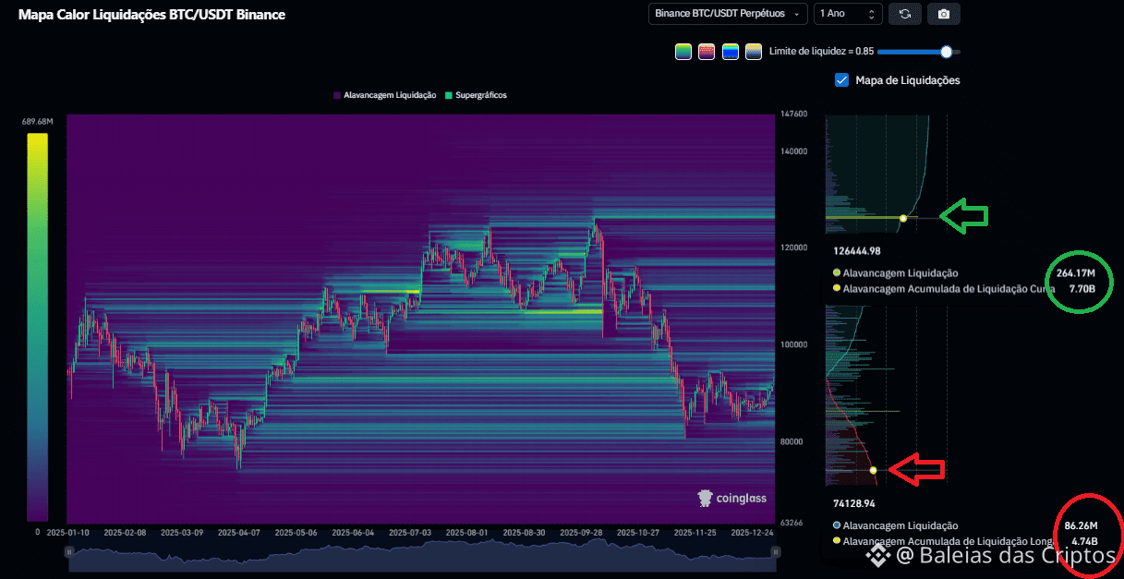Uncheck the Mapa de Liquidações checkbox
Viewport: 1124px width, 579px height.
click(x=841, y=80)
